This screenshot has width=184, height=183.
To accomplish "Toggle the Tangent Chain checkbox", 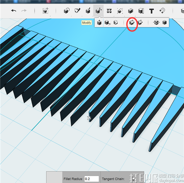I will coord(133,179).
